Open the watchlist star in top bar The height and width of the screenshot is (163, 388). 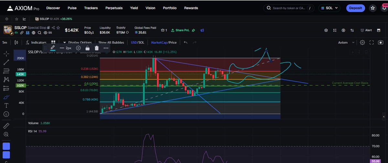click(373, 8)
